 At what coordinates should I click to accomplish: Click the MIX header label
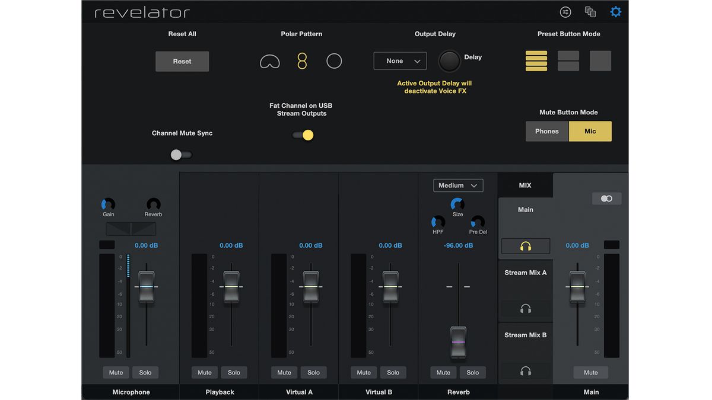pos(525,185)
